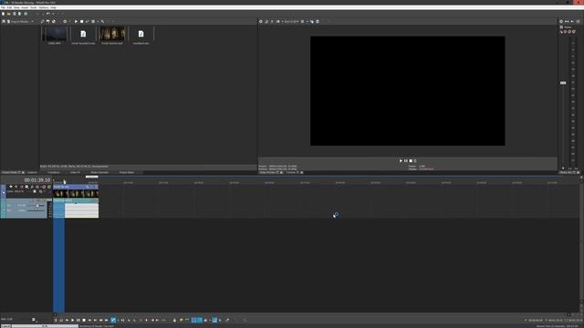Click the Insert Marker icon
The width and height of the screenshot is (584, 328).
[x=181, y=320]
